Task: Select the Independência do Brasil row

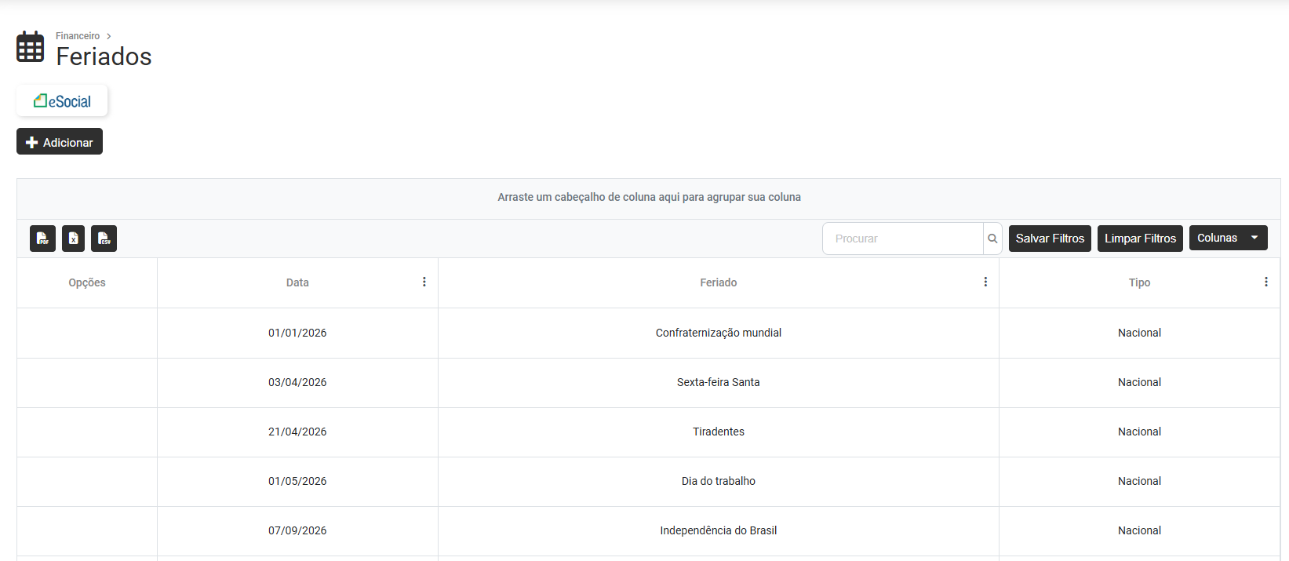Action: [x=718, y=530]
